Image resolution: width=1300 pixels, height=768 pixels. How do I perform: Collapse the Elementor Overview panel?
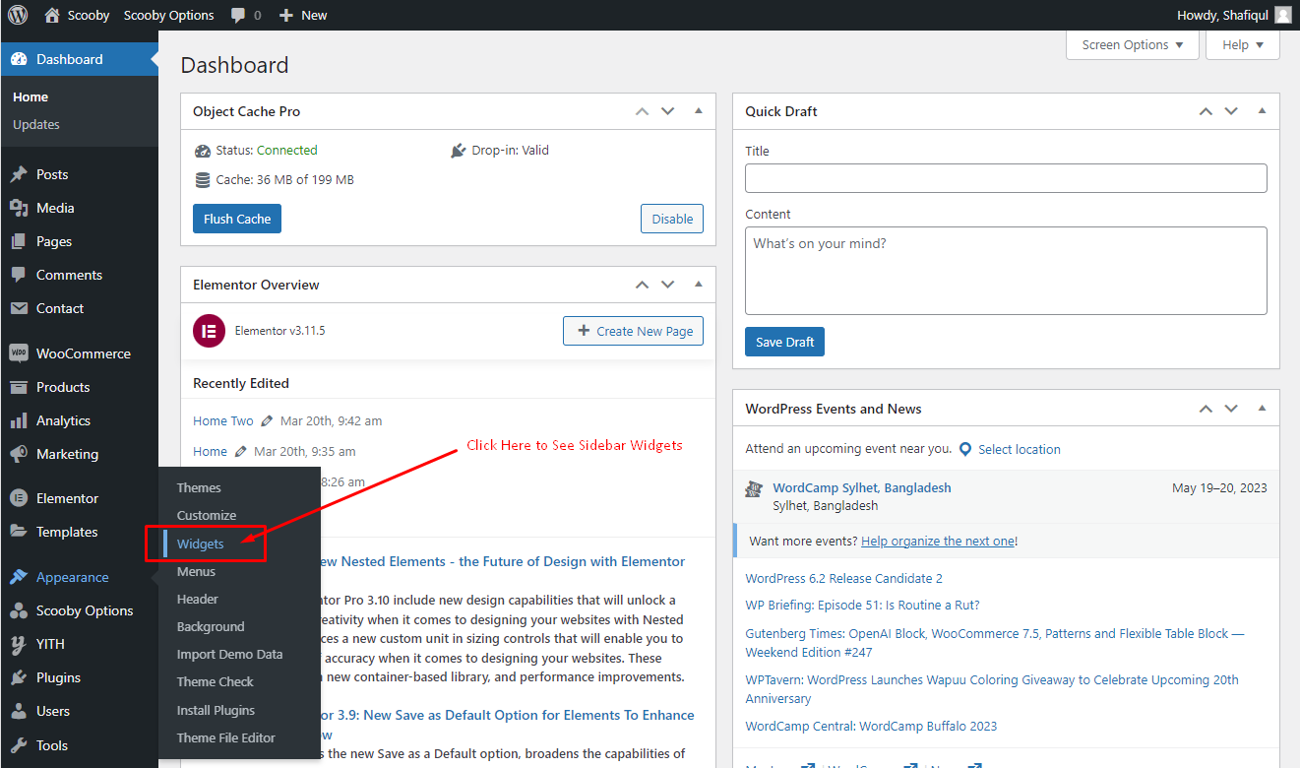(699, 285)
